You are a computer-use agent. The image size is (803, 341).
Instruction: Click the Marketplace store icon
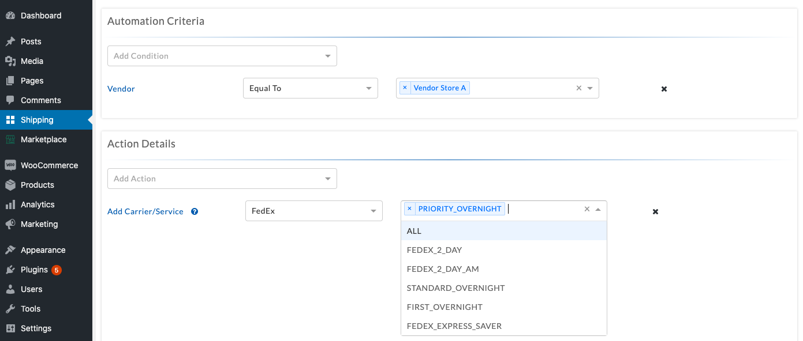[10, 139]
